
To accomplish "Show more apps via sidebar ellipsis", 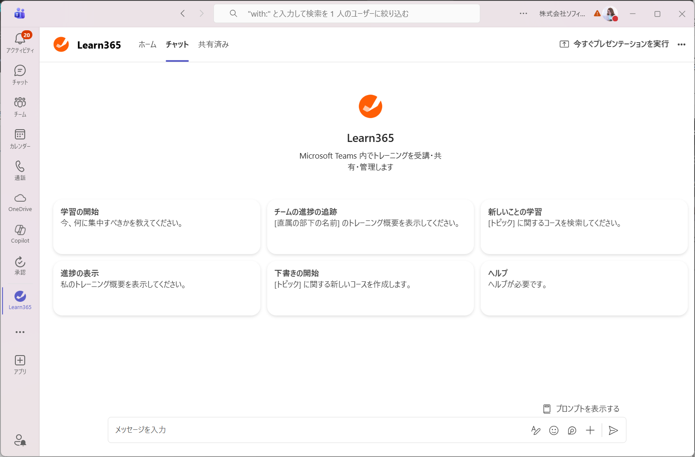I will [20, 332].
